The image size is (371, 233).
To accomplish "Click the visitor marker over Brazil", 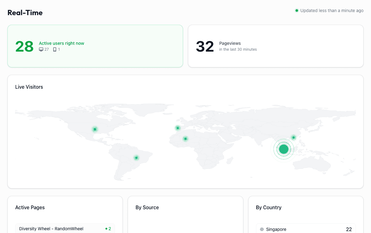I will [136, 158].
